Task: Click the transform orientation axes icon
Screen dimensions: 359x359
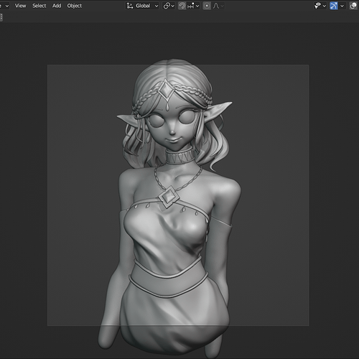Action: [x=130, y=6]
